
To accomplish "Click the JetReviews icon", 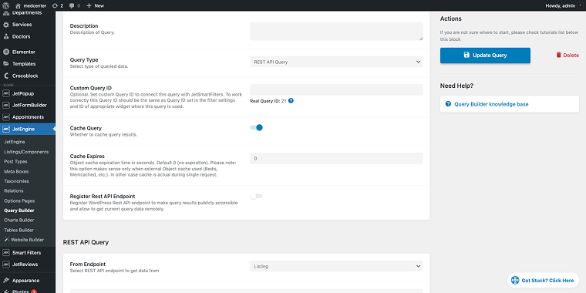I will click(x=6, y=264).
